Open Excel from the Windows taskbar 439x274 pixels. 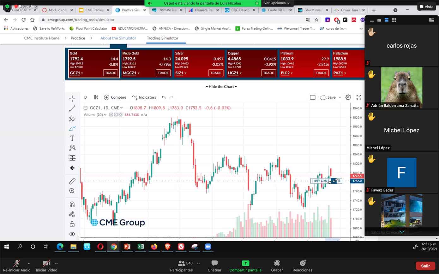141,247
